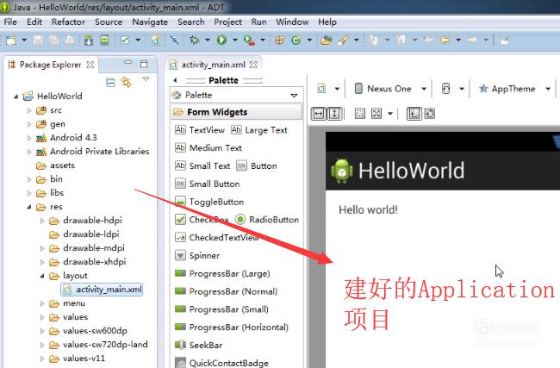The image size is (560, 368).
Task: Click the Android robot HelloWorld app icon
Action: point(342,171)
